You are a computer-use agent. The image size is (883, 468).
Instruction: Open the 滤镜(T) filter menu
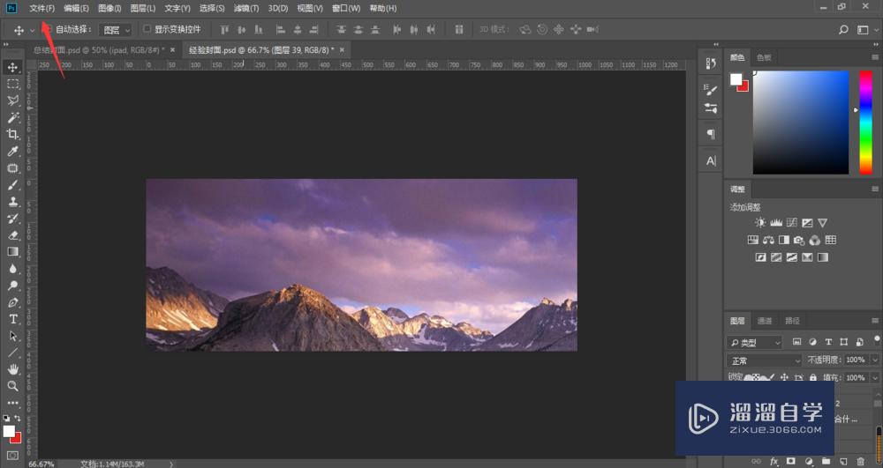click(246, 8)
